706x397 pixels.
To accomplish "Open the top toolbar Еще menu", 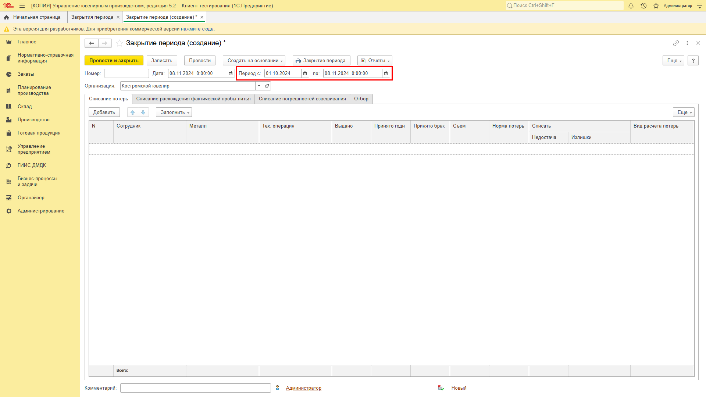I will coord(673,61).
